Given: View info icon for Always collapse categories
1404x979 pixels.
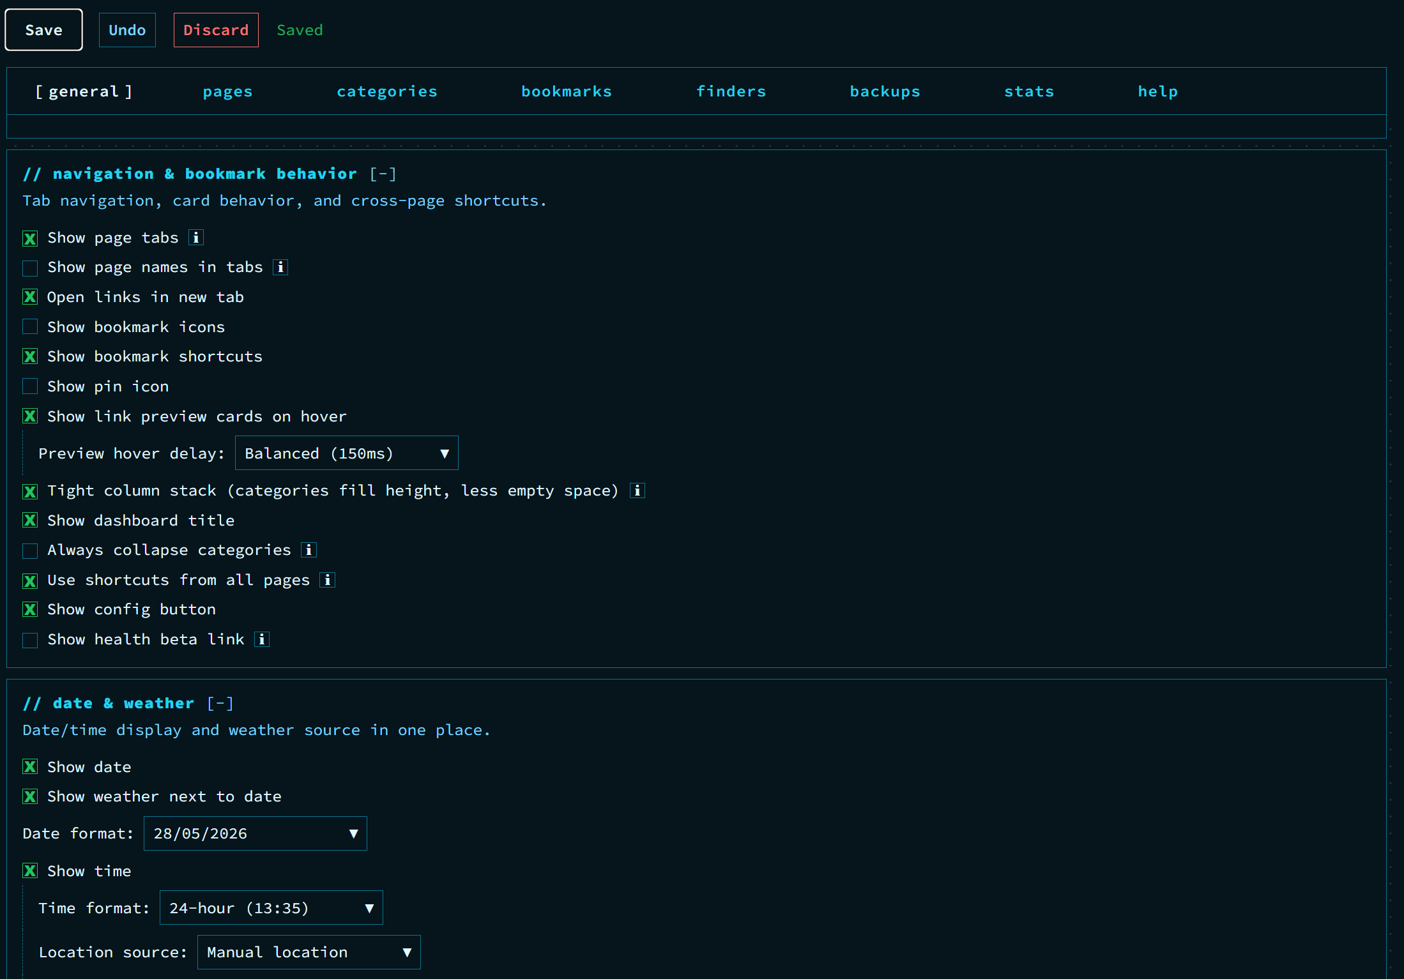Looking at the screenshot, I should pos(309,550).
